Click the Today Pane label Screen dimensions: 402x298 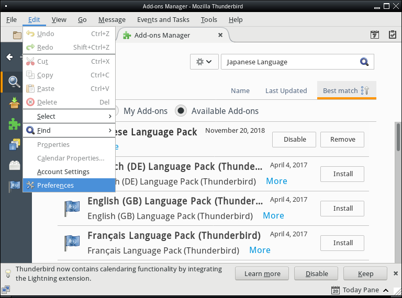point(361,290)
